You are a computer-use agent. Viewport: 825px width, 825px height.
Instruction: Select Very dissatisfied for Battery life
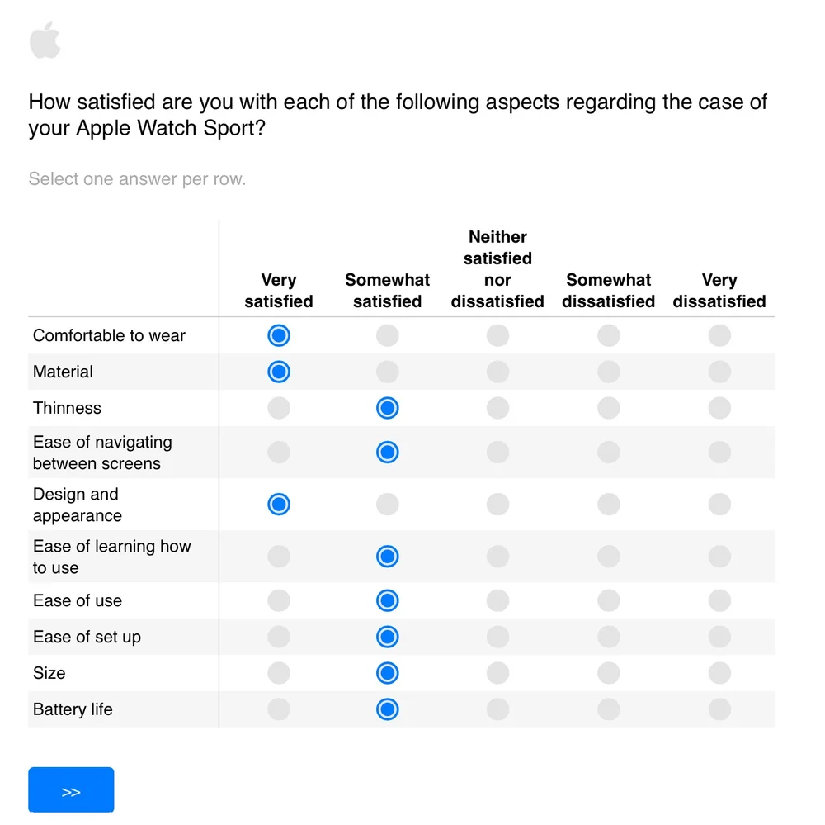click(x=719, y=709)
